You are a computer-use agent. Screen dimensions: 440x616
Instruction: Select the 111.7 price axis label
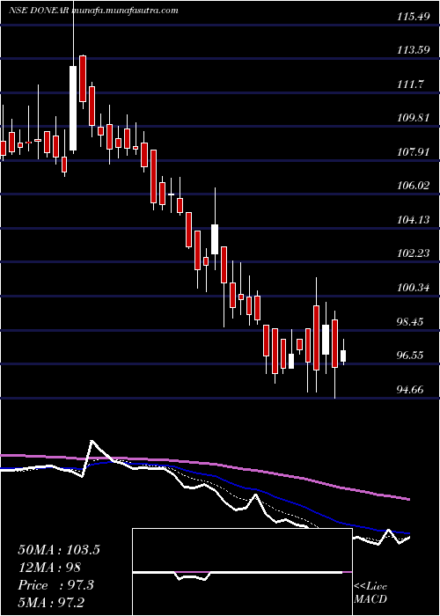coord(411,84)
